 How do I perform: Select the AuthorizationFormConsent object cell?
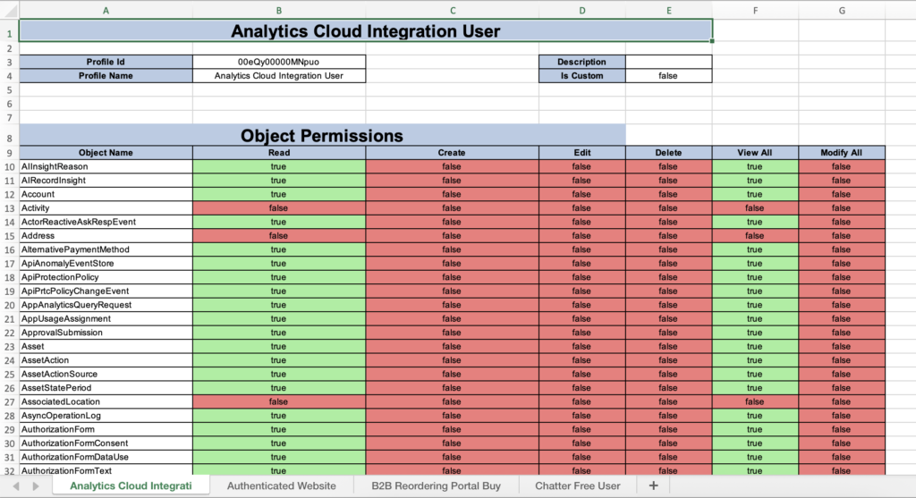106,443
